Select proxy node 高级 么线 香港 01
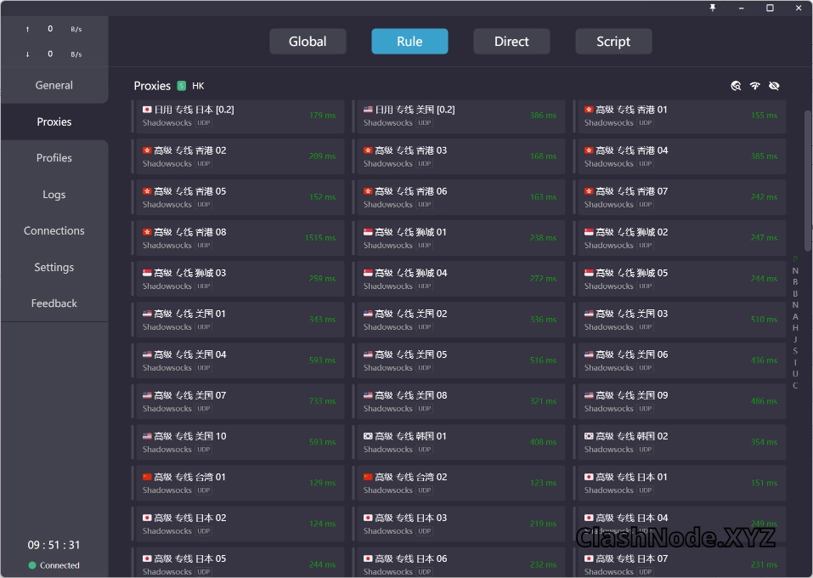Viewport: 813px width, 578px height. click(680, 115)
